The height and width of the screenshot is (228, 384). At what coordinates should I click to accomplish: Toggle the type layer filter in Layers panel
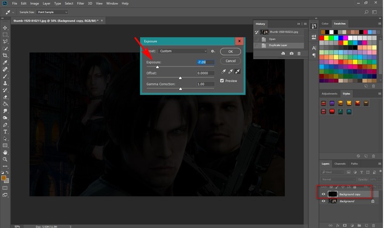[x=362, y=172]
